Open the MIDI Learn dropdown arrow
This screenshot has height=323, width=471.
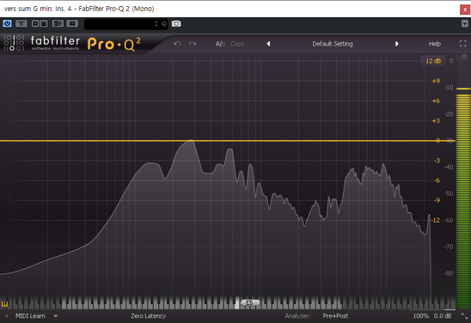tap(55, 316)
